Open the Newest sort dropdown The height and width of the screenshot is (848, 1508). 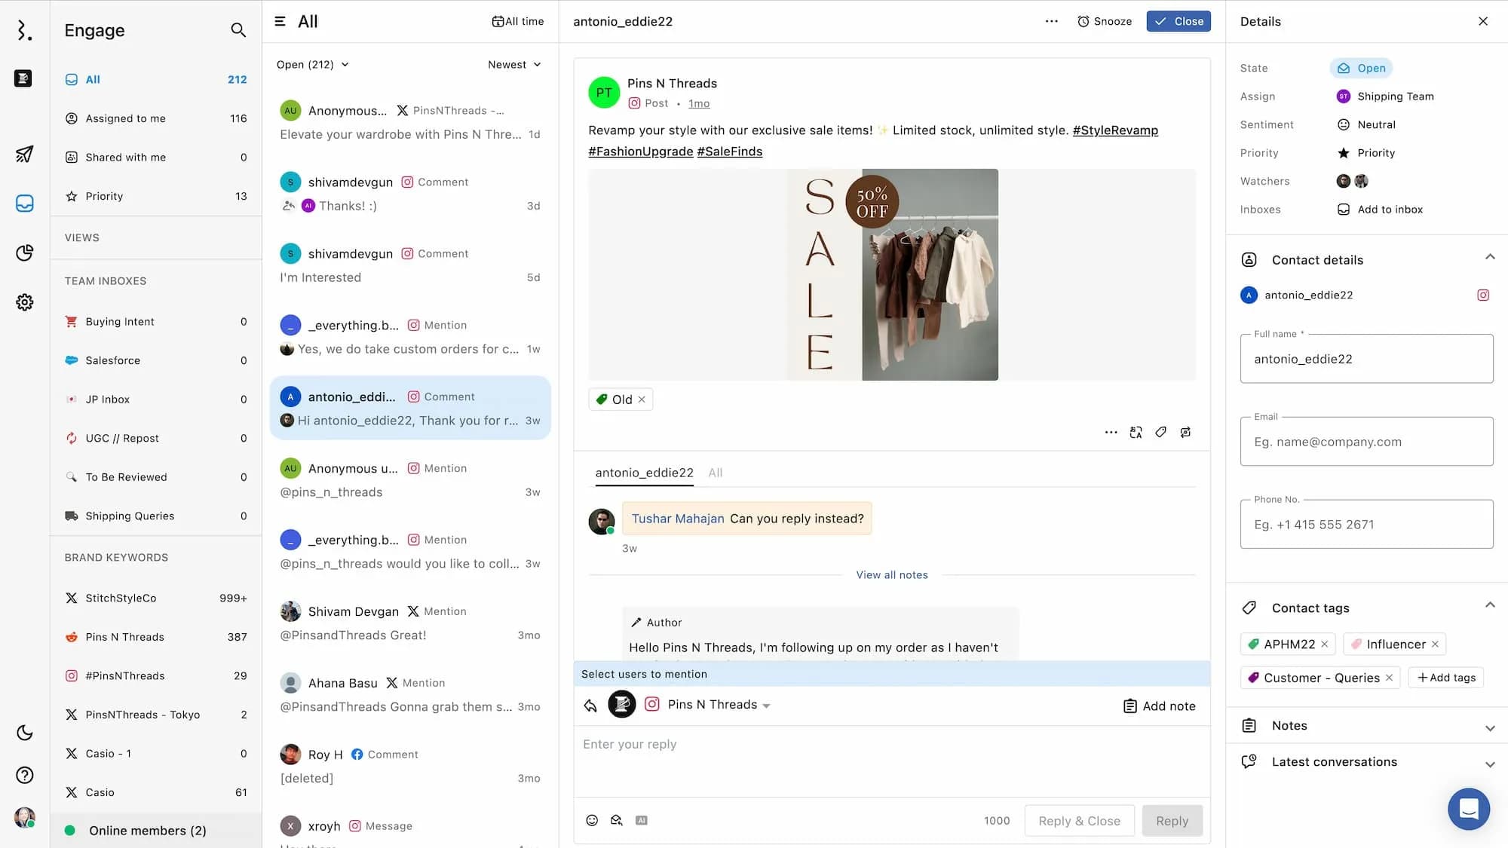pos(514,65)
